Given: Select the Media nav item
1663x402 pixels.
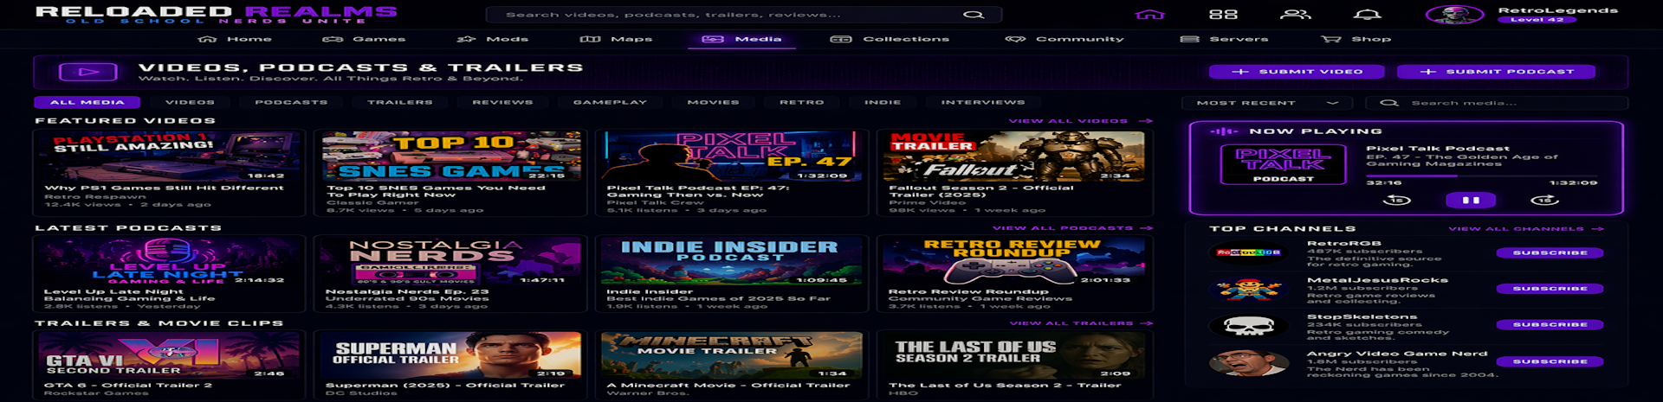Looking at the screenshot, I should pos(741,39).
